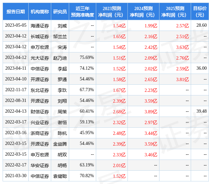Image resolution: width=209 pixels, height=184 pixels.
Task: Click accuracy value 59.13%
Action: click(87, 122)
